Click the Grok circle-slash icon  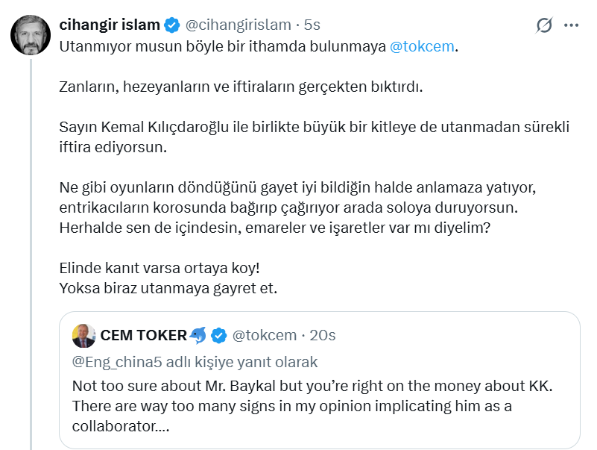(x=545, y=25)
